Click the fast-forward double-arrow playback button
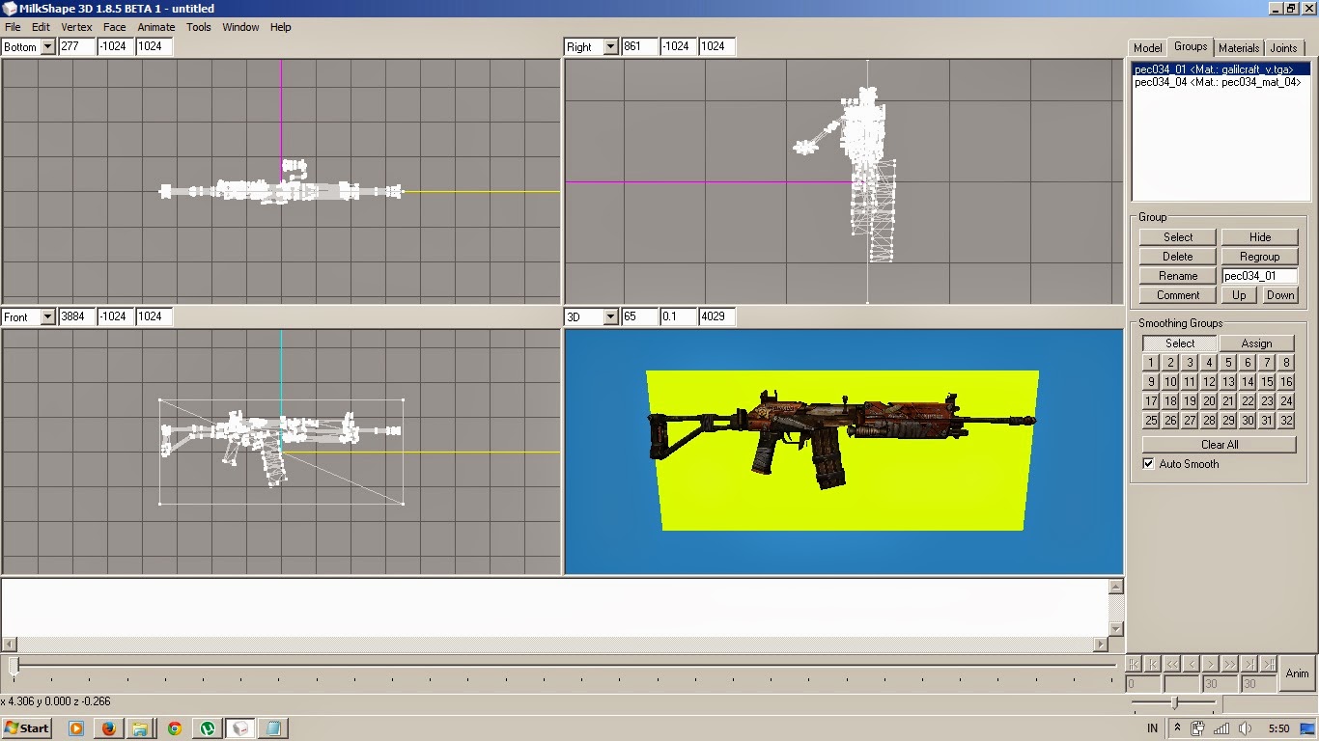1319x741 pixels. click(1230, 664)
